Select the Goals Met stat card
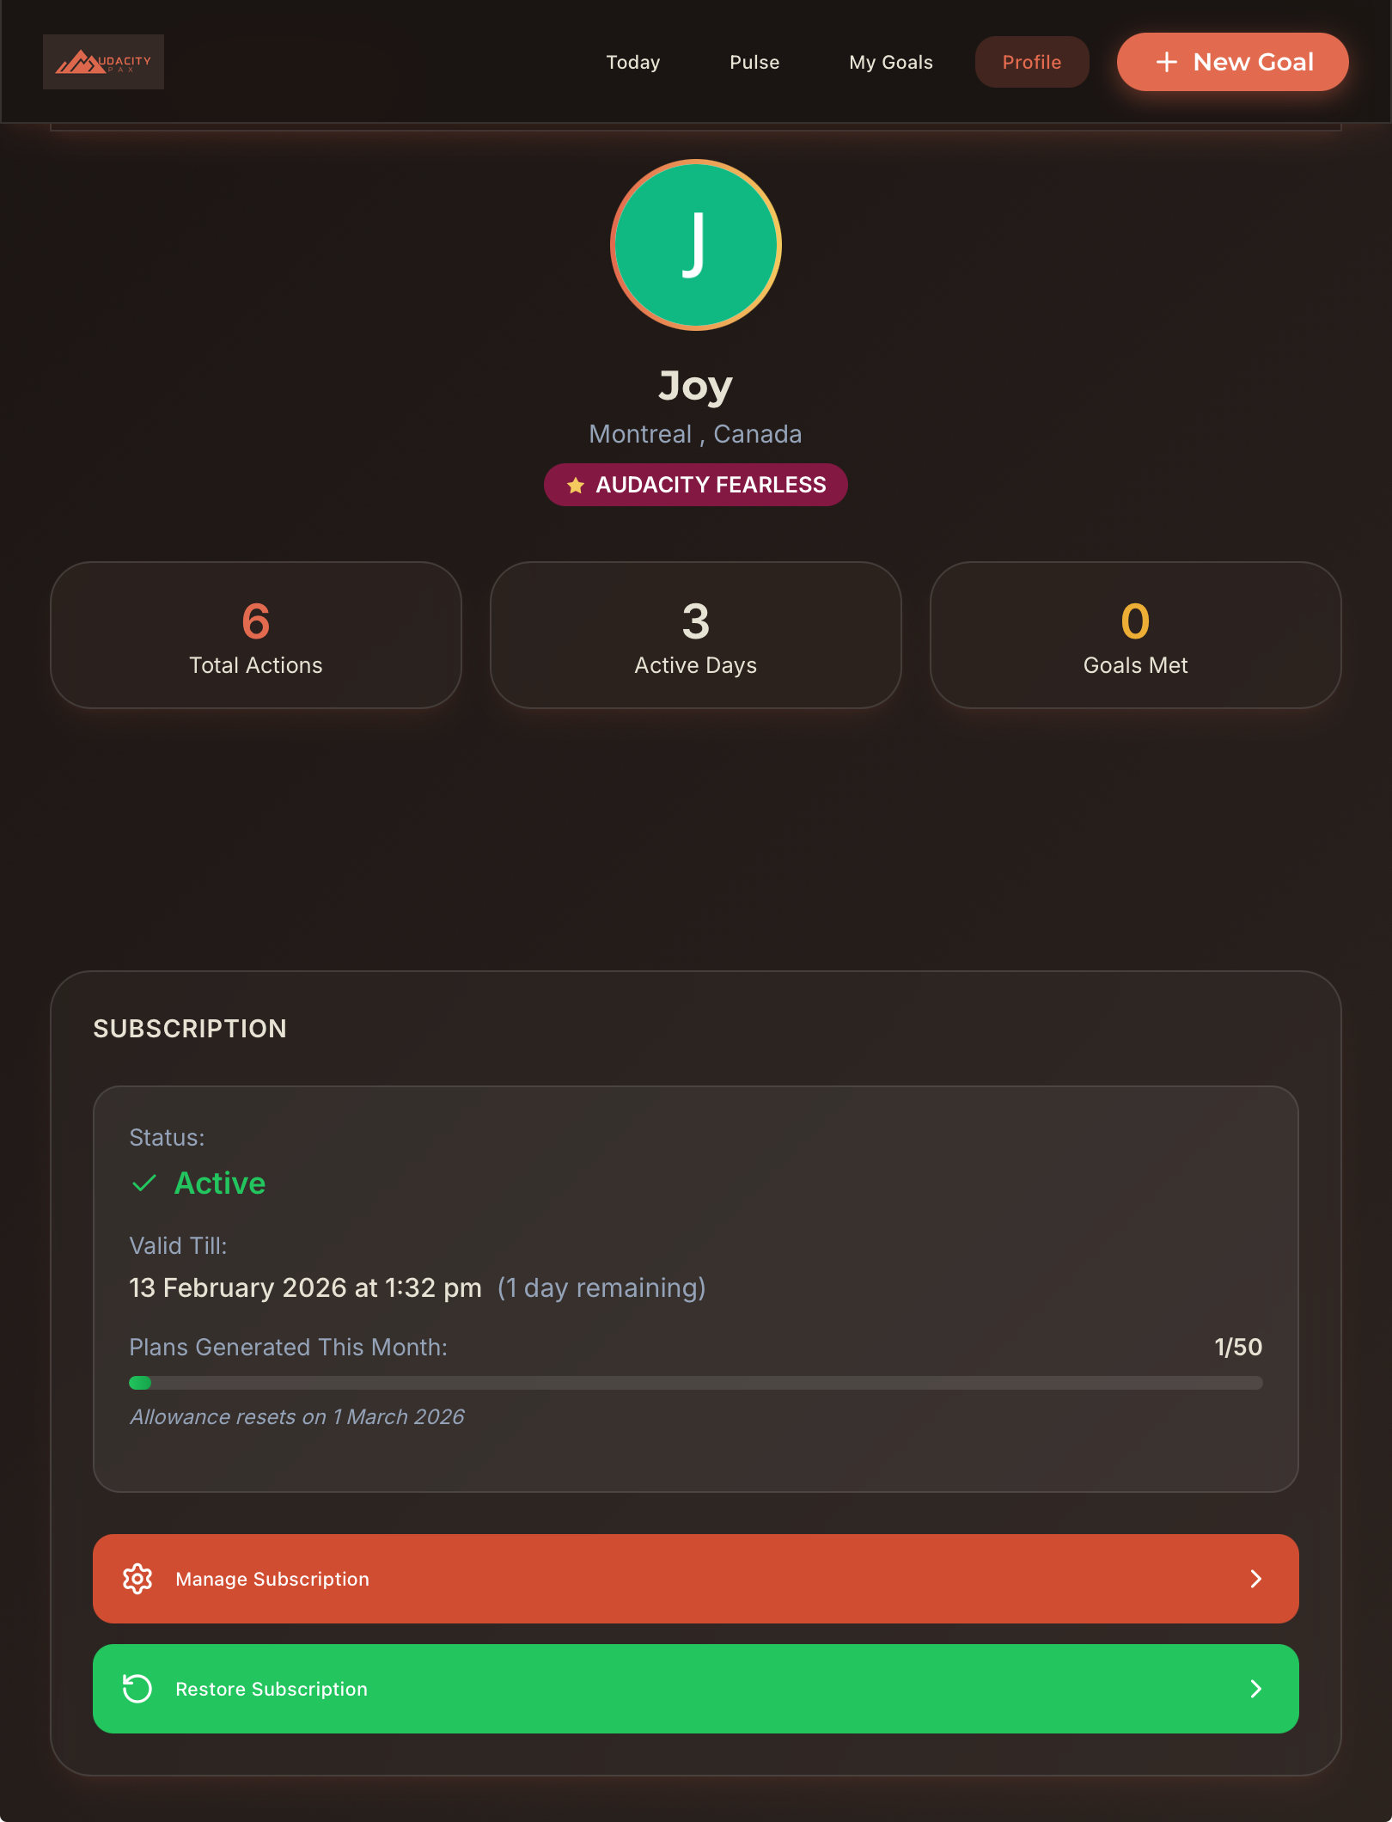The height and width of the screenshot is (1822, 1392). point(1136,635)
